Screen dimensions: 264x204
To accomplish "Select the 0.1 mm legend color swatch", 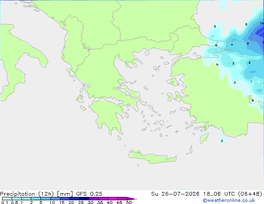I will [x=7, y=199].
